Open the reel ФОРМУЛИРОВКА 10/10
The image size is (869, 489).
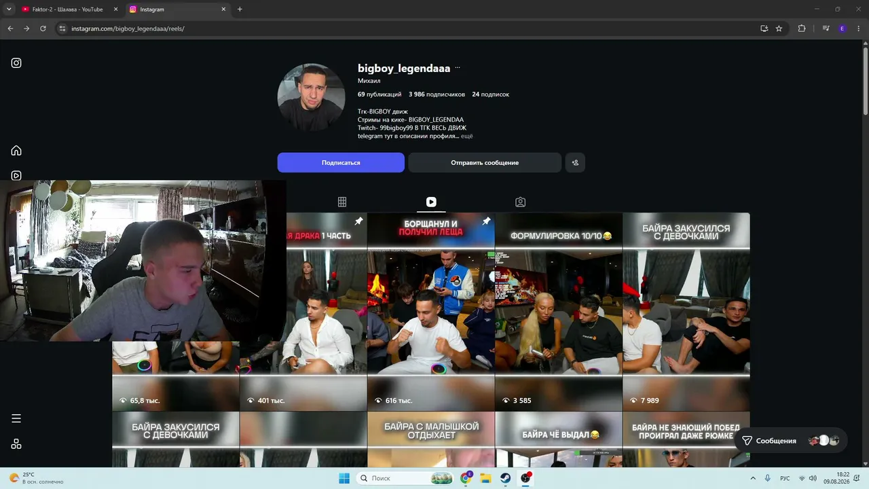pos(558,312)
